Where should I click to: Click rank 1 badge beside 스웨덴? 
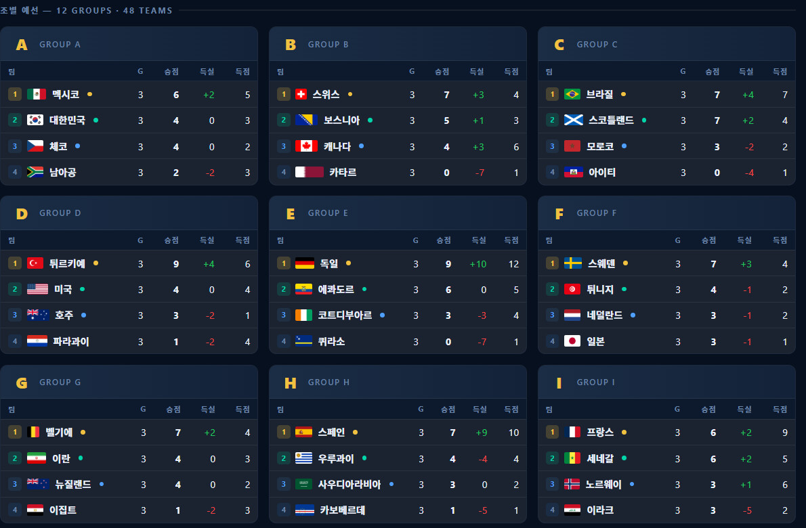coord(552,263)
